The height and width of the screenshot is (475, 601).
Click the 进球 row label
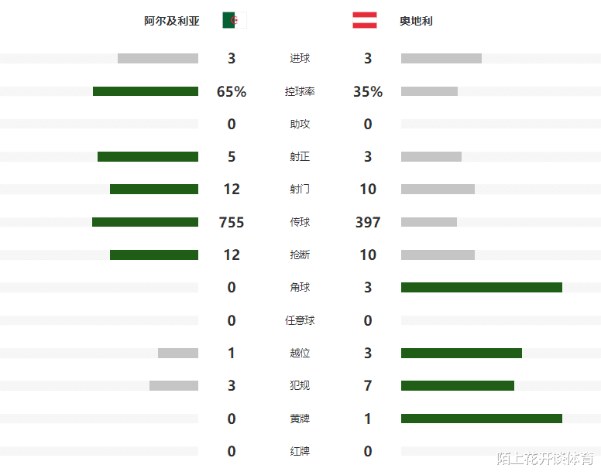click(x=300, y=58)
